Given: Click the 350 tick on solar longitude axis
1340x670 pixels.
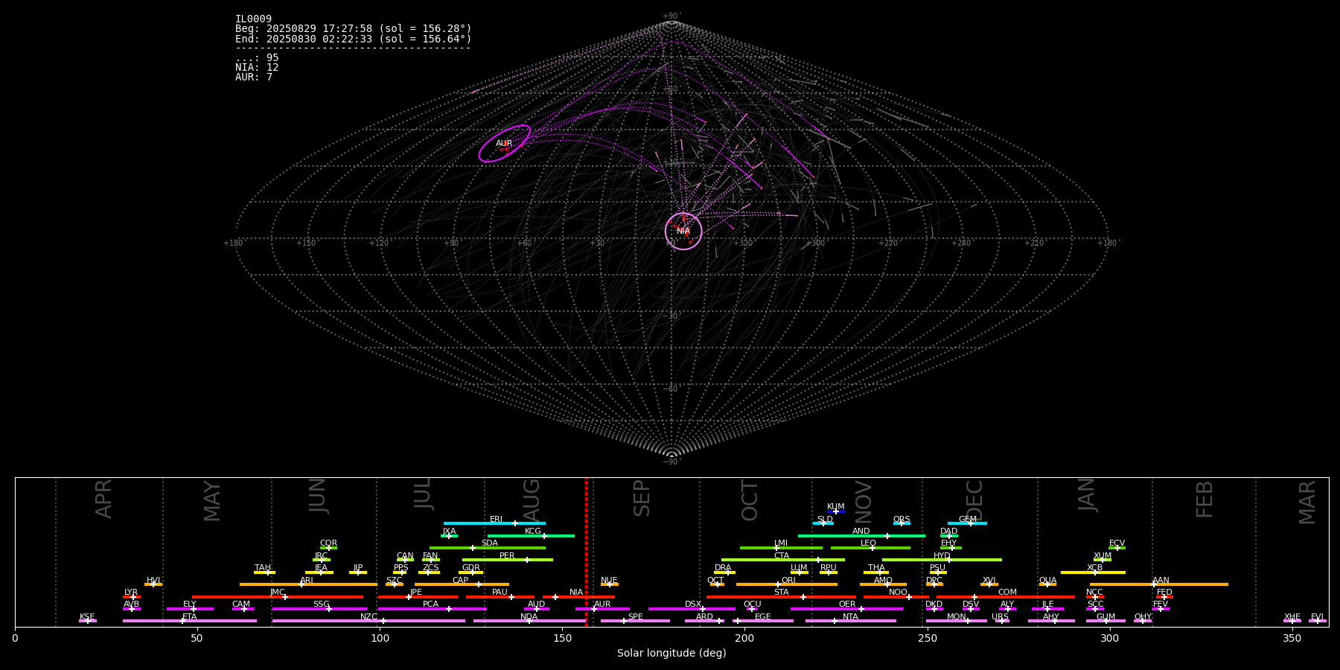Looking at the screenshot, I should pos(1292,637).
